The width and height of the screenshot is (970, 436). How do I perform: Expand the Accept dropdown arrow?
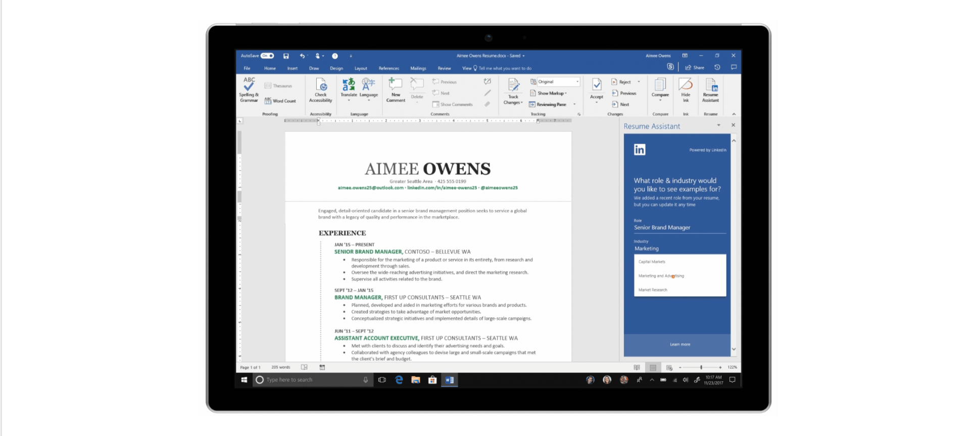click(x=597, y=103)
